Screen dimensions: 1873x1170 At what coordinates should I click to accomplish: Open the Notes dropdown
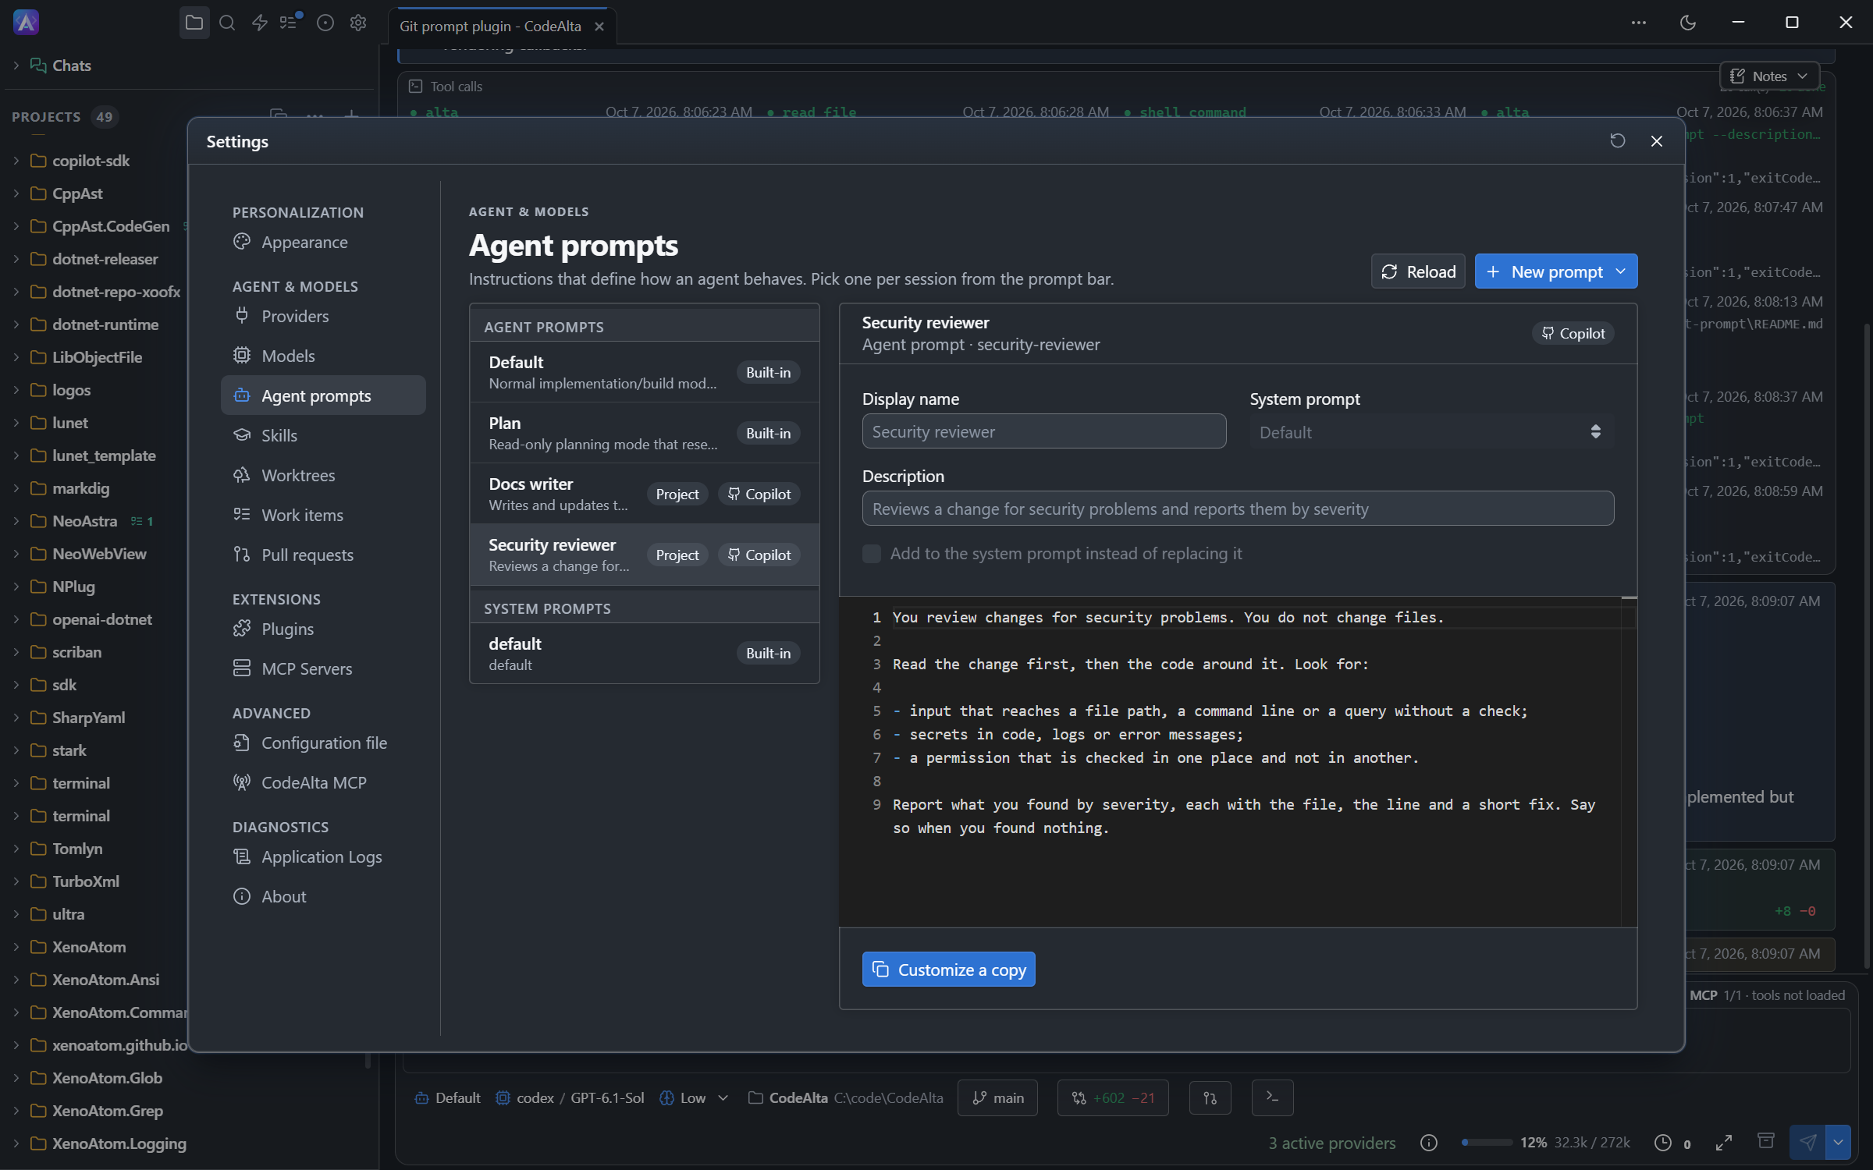point(1769,76)
